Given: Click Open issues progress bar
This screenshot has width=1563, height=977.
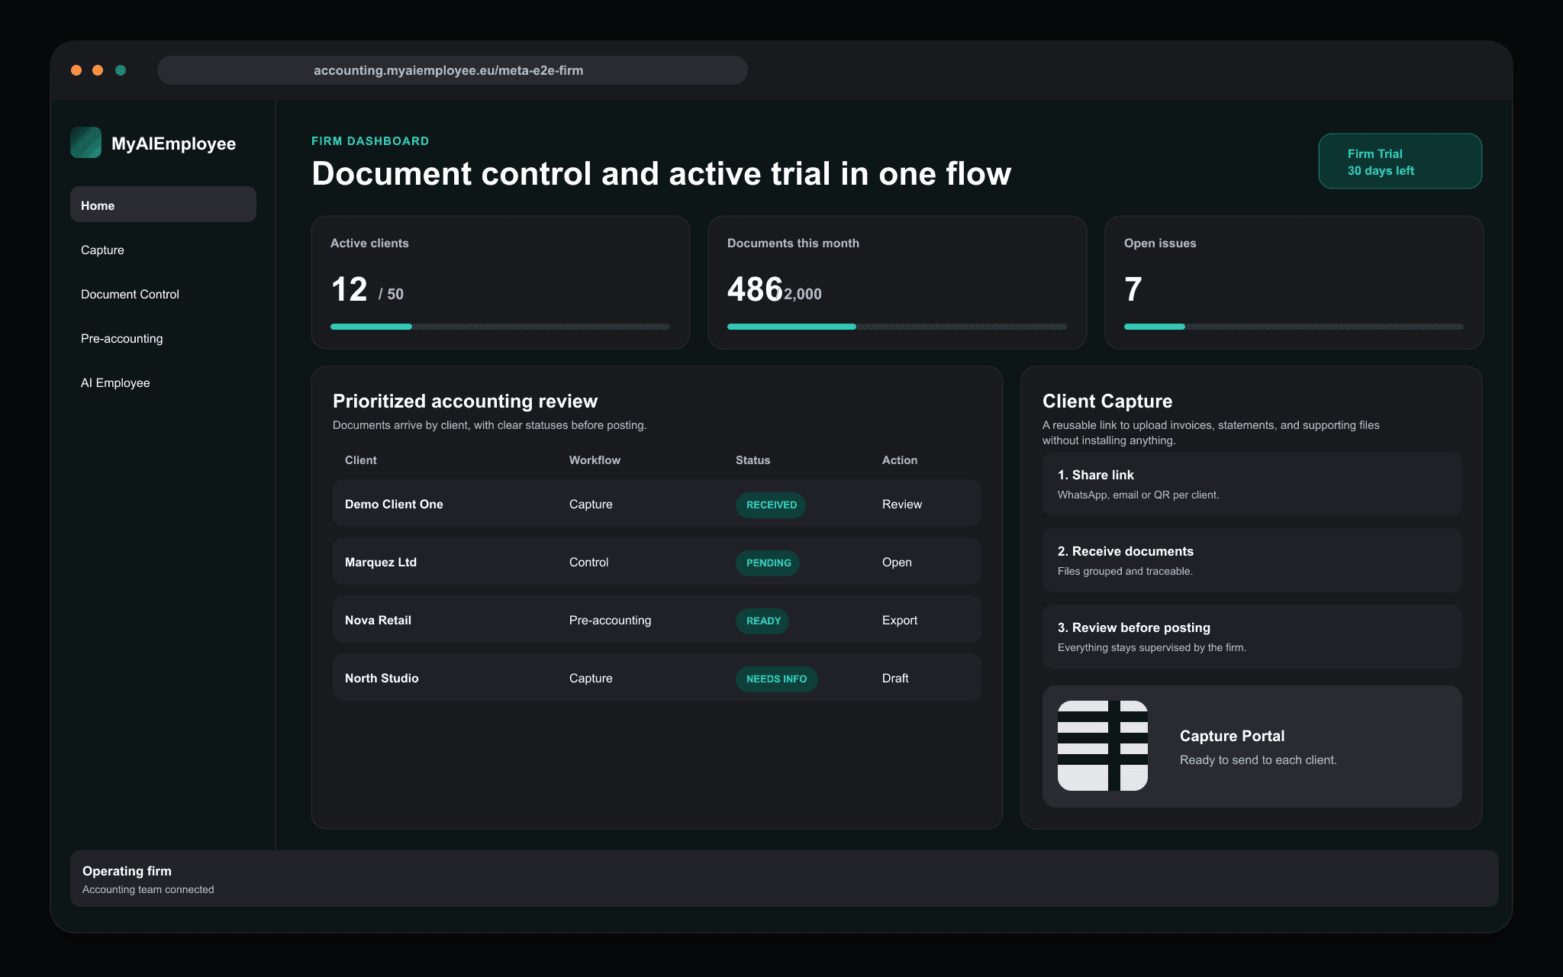Looking at the screenshot, I should pos(1294,327).
